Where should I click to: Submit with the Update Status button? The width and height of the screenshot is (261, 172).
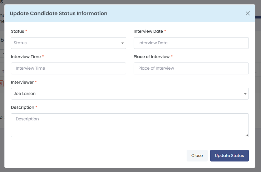[229, 156]
